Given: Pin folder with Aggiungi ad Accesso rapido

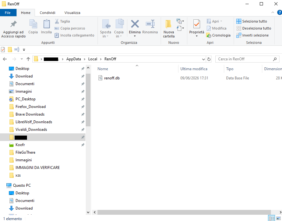Looking at the screenshot, I should coord(13,29).
